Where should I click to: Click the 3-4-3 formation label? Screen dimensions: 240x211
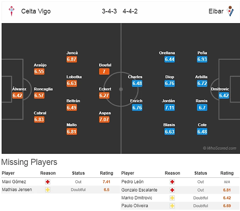(x=109, y=12)
